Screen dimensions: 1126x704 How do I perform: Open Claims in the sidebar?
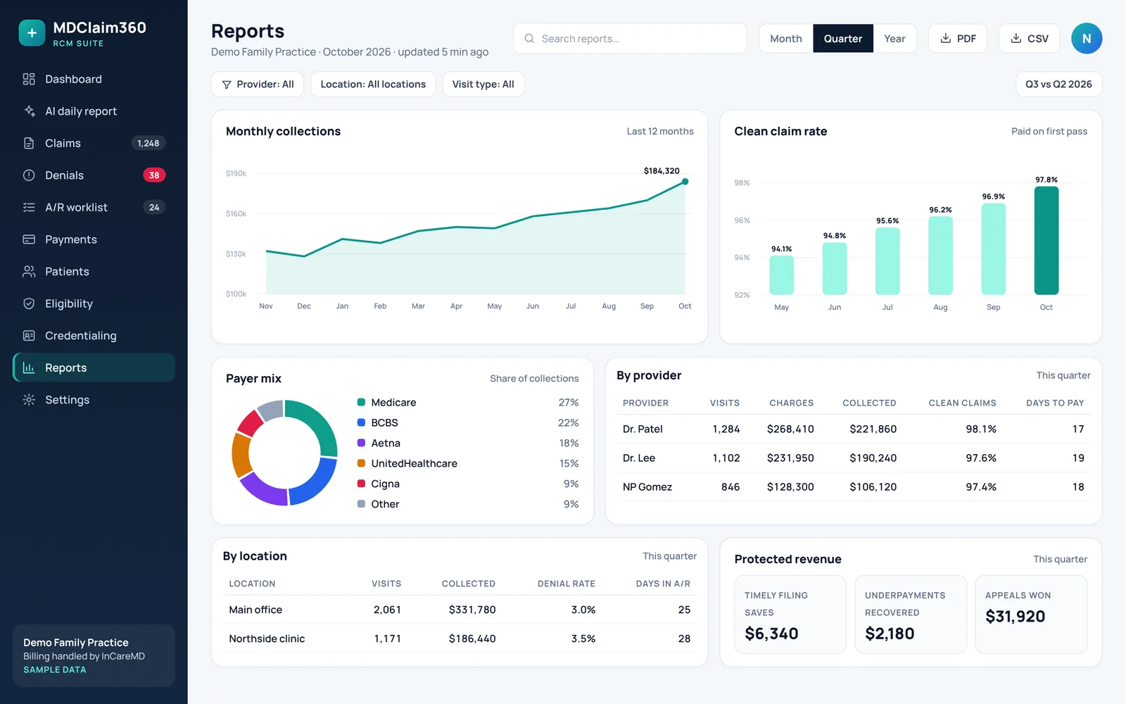(94, 143)
